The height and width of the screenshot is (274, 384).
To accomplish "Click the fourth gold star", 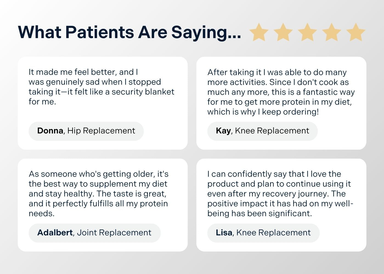I will point(332,32).
